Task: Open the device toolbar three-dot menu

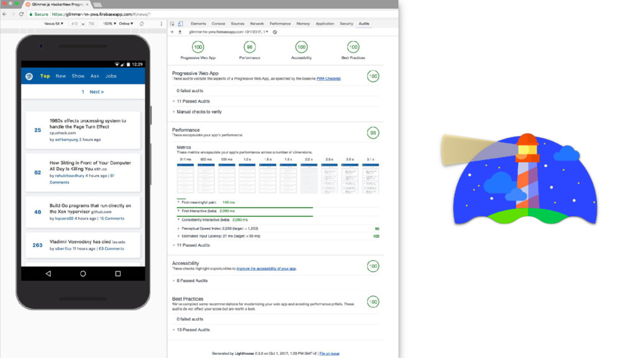Action: pyautogui.click(x=161, y=24)
